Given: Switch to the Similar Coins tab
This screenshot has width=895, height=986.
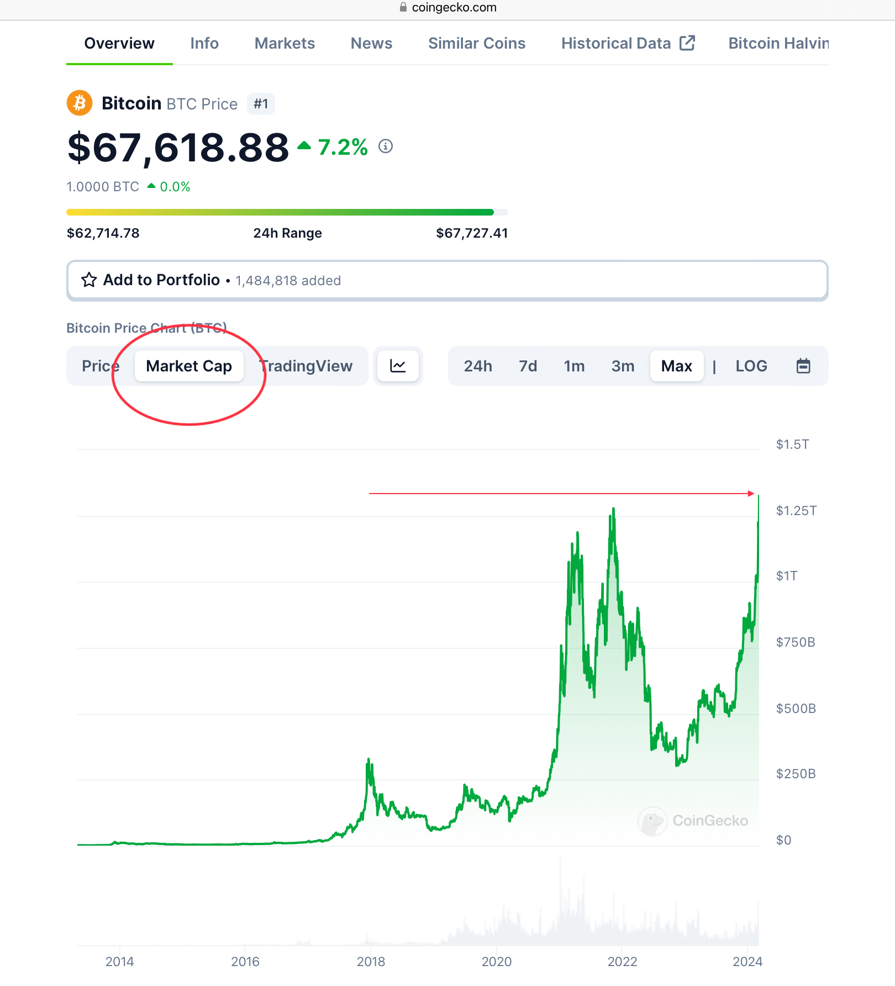Looking at the screenshot, I should (x=477, y=43).
